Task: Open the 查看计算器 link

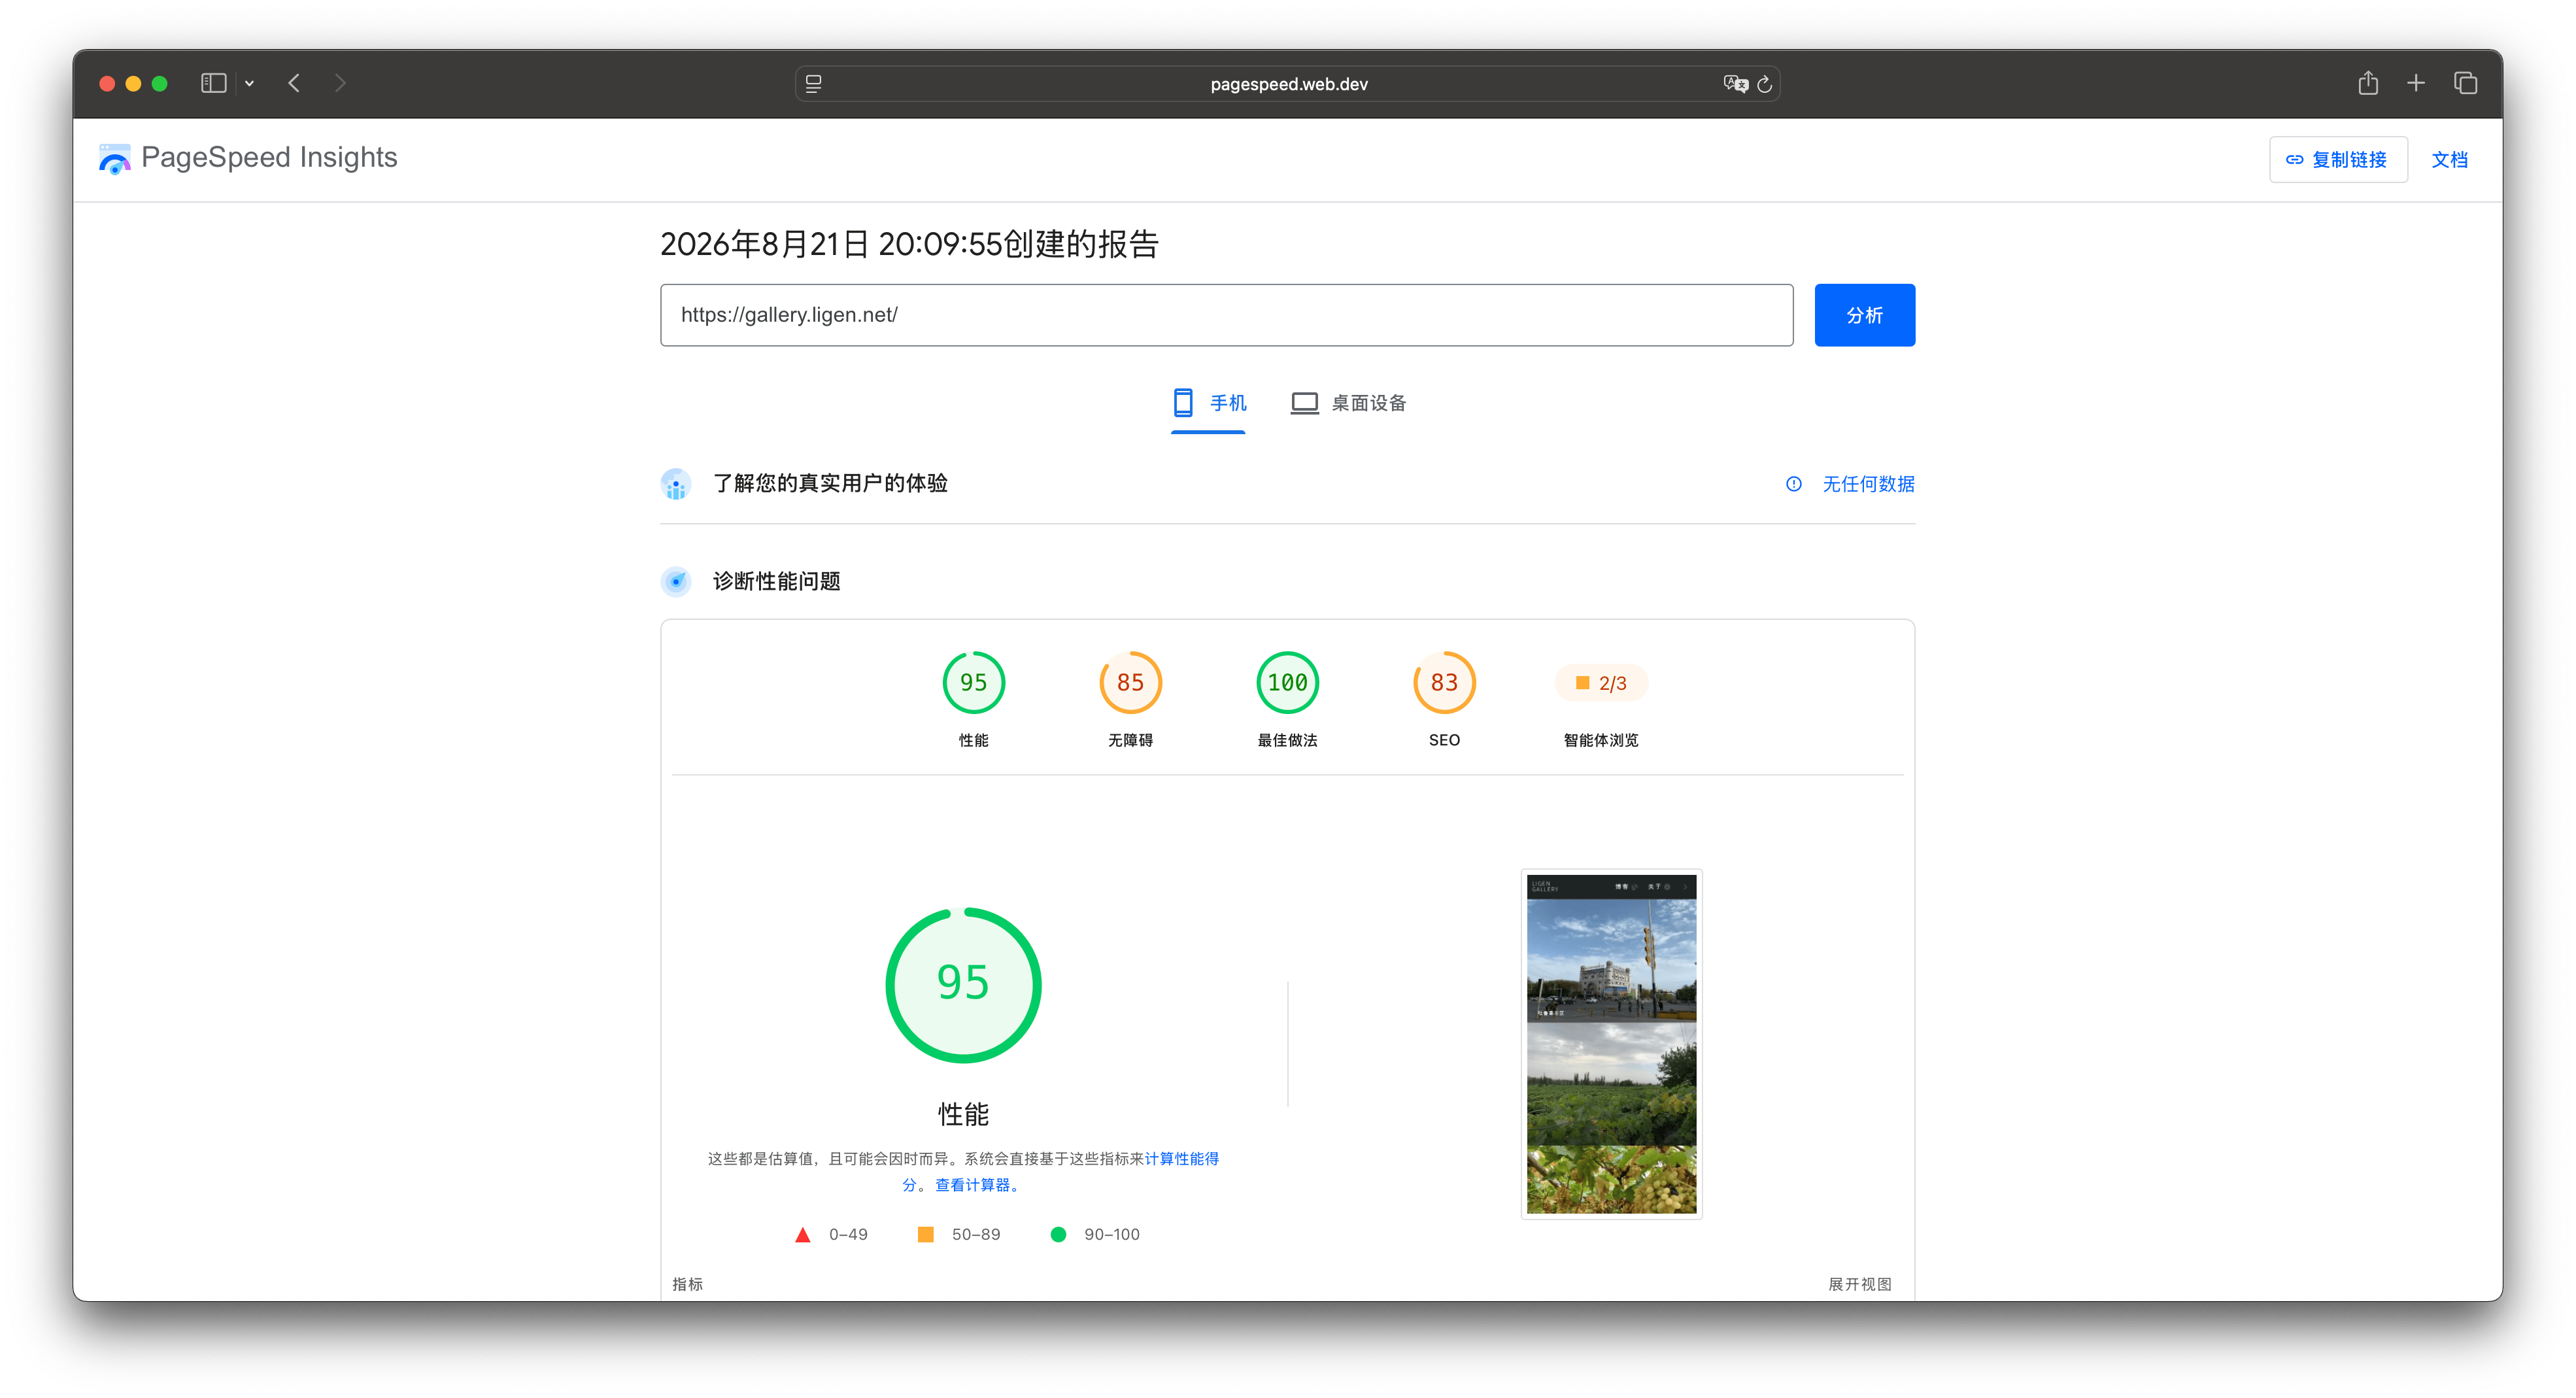Action: tap(977, 1185)
